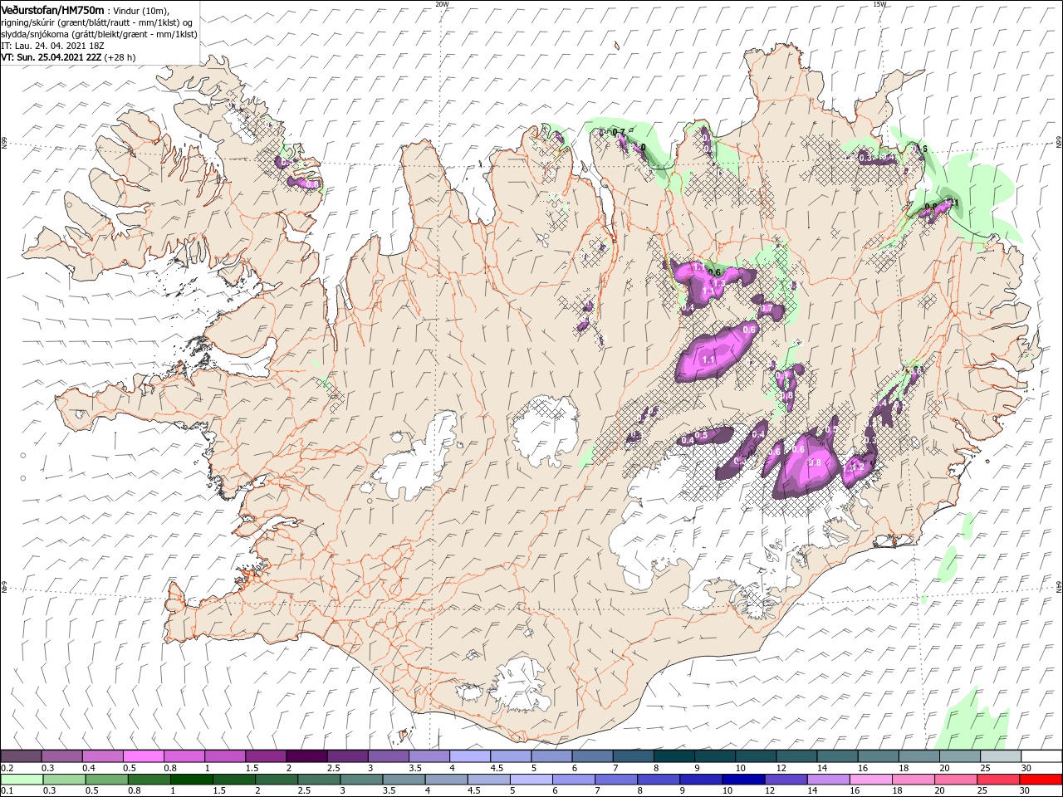Choose dark purple upper swatch between 2 and 2.5
The height and width of the screenshot is (797, 1063).
(306, 756)
